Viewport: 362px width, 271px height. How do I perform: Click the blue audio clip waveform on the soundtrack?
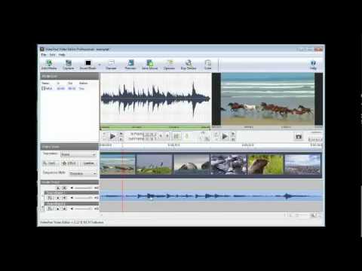211,196
